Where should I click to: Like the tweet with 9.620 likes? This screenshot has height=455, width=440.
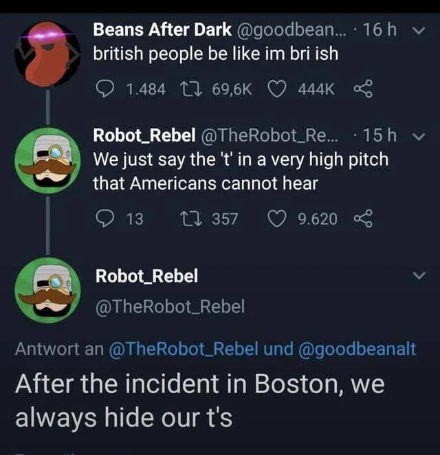[x=276, y=219]
